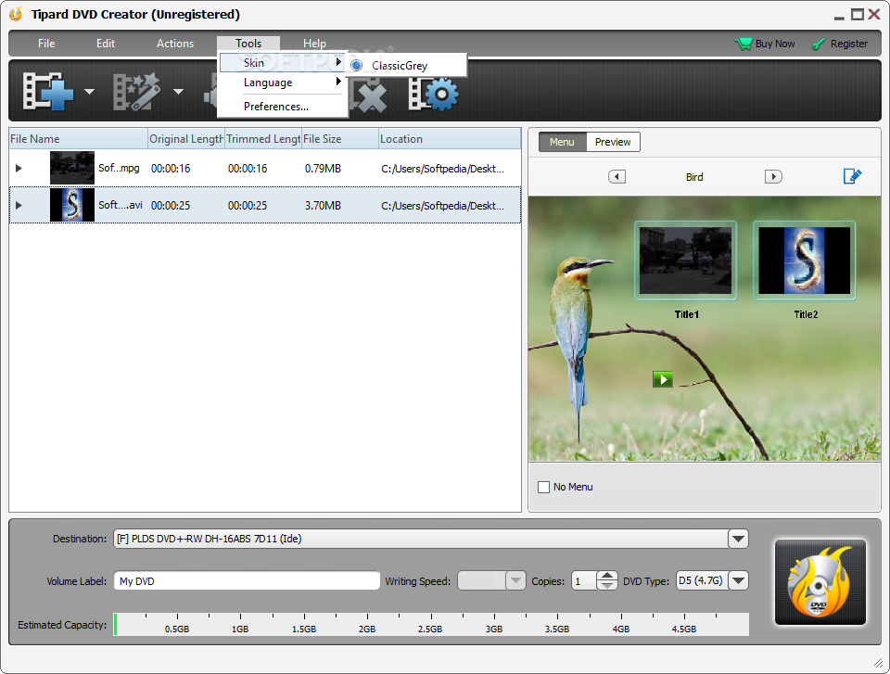Open the DVD Type dropdown
Image resolution: width=890 pixels, height=674 pixels.
coord(738,581)
